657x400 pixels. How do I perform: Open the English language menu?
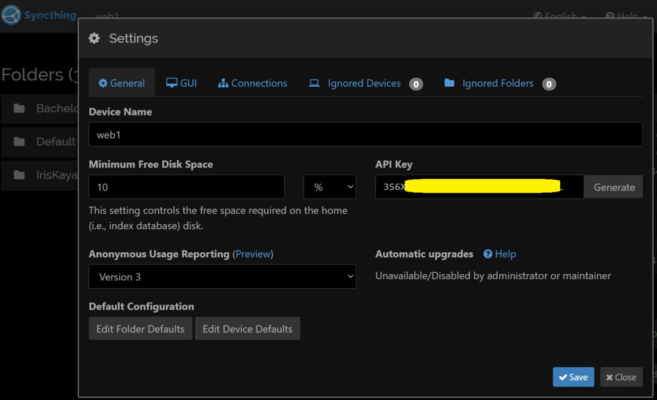click(x=558, y=15)
